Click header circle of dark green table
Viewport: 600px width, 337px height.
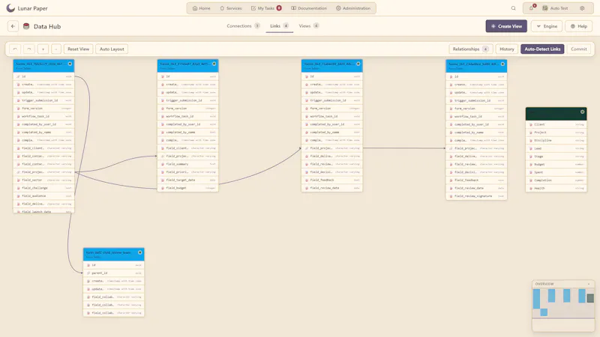[x=583, y=112]
